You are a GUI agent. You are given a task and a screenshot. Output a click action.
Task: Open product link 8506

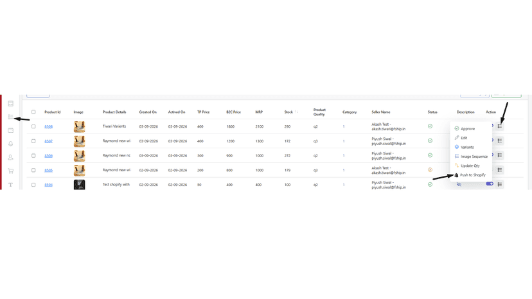(49, 156)
